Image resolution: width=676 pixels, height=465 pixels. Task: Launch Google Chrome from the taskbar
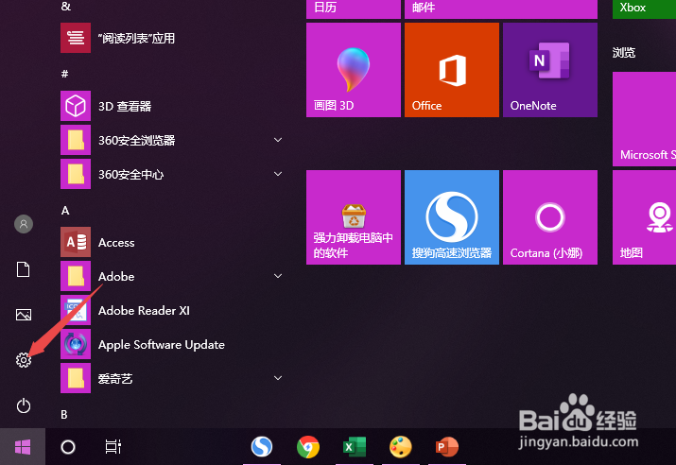click(308, 446)
